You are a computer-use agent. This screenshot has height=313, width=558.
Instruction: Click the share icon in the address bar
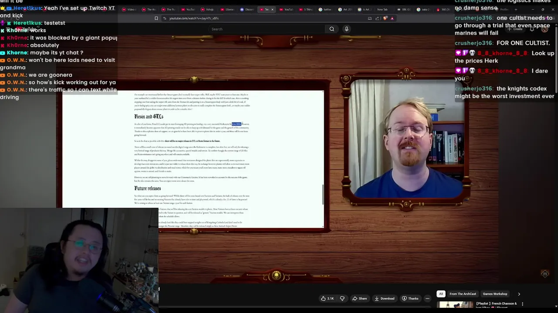point(378,18)
